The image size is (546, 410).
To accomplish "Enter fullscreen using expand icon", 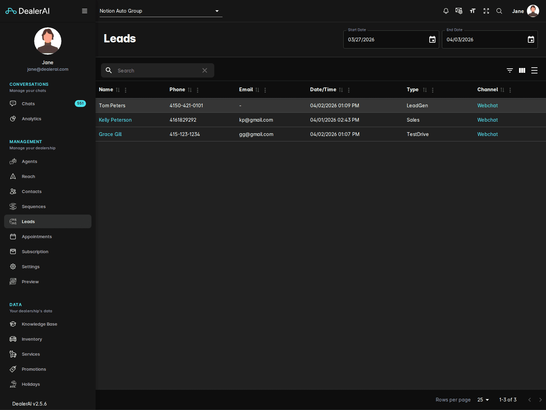I will tap(486, 11).
